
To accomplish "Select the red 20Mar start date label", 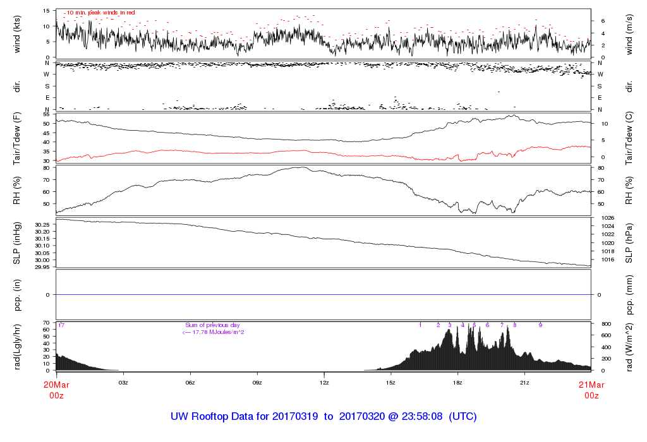I will tap(56, 385).
